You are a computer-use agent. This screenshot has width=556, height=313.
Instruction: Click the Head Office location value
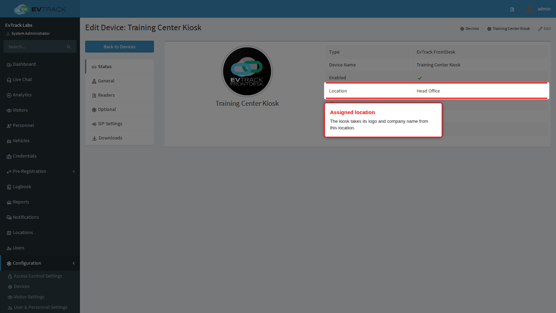click(428, 91)
